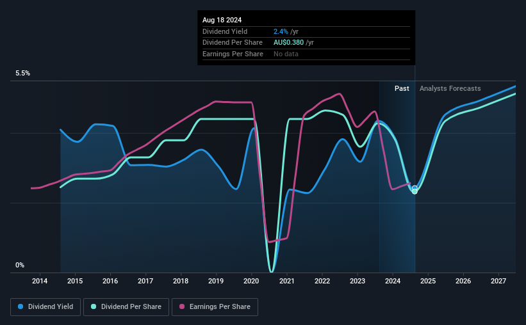This screenshot has height=325, width=526.
Task: Click the pink Earnings Per Share legend dot
Action: tap(182, 306)
